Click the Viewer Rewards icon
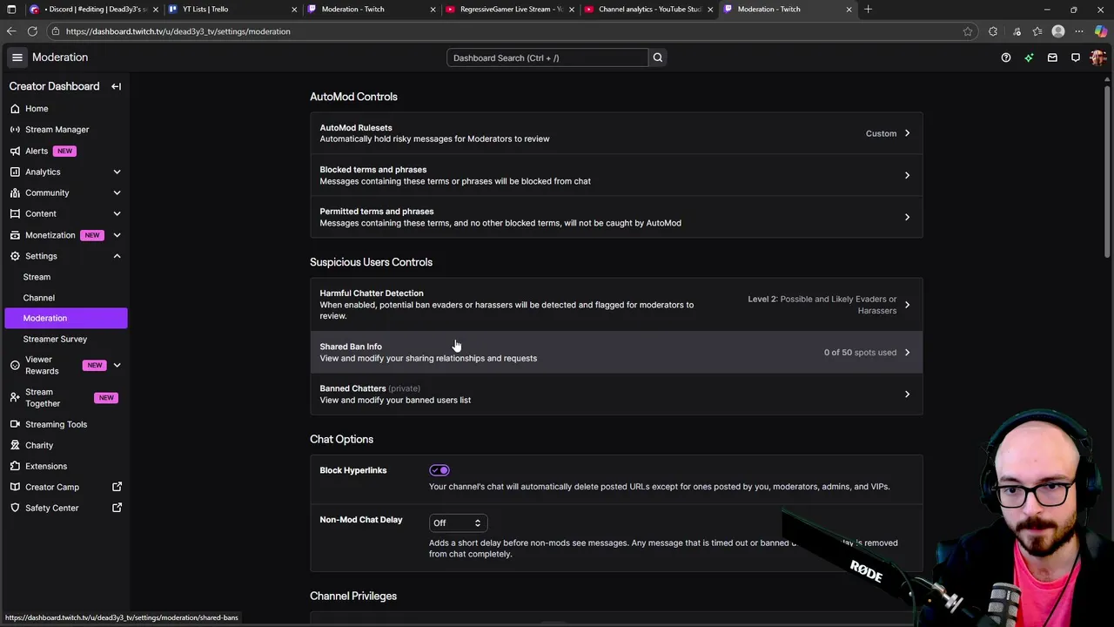This screenshot has width=1114, height=627. [15, 365]
